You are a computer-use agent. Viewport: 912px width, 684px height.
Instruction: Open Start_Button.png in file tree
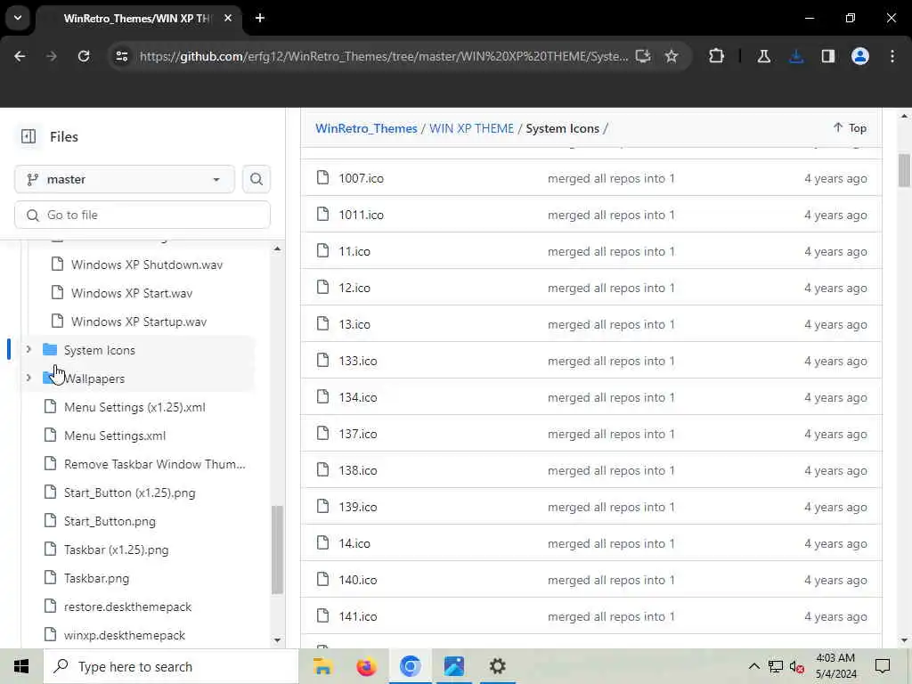tap(110, 521)
